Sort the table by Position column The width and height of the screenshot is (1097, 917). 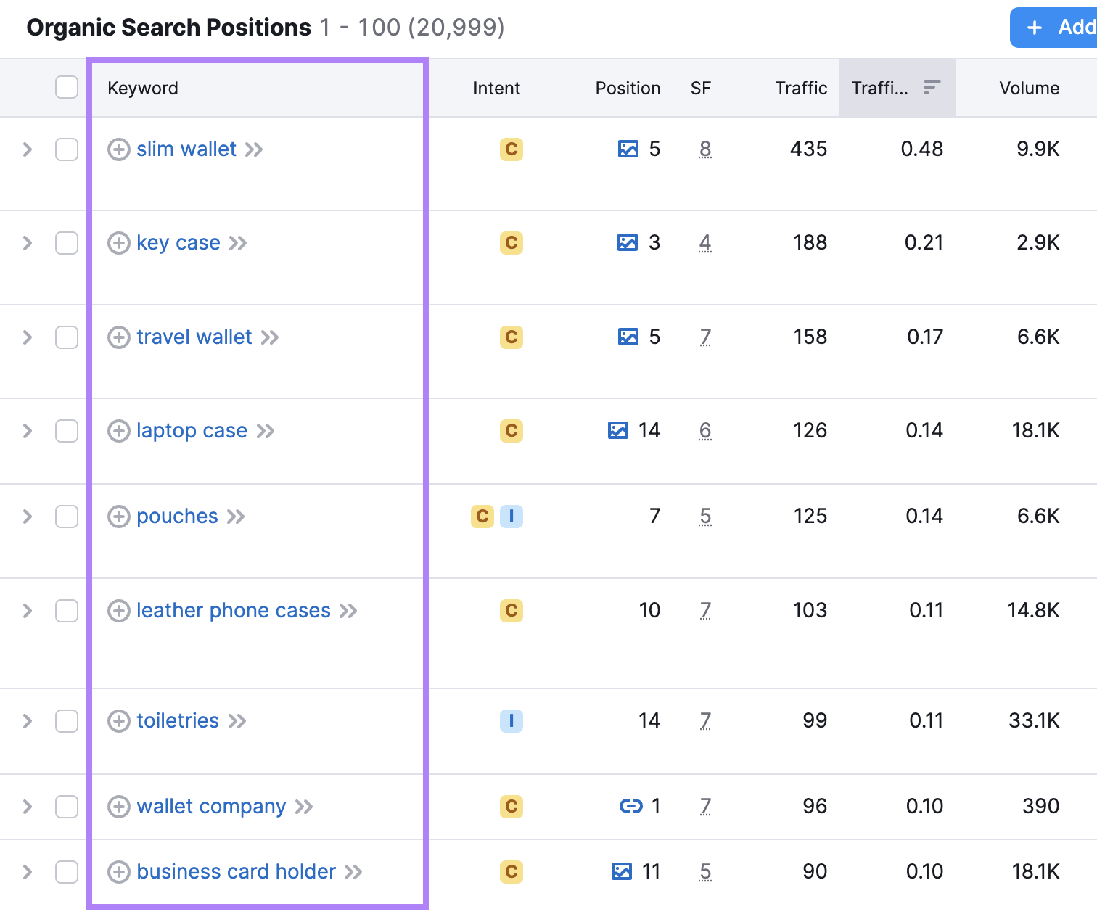tap(628, 89)
